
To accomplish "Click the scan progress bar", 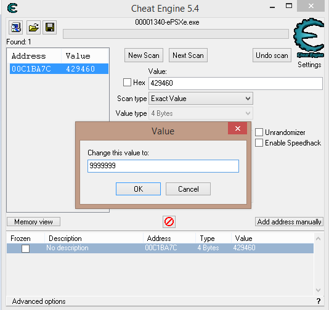I will coord(176,34).
